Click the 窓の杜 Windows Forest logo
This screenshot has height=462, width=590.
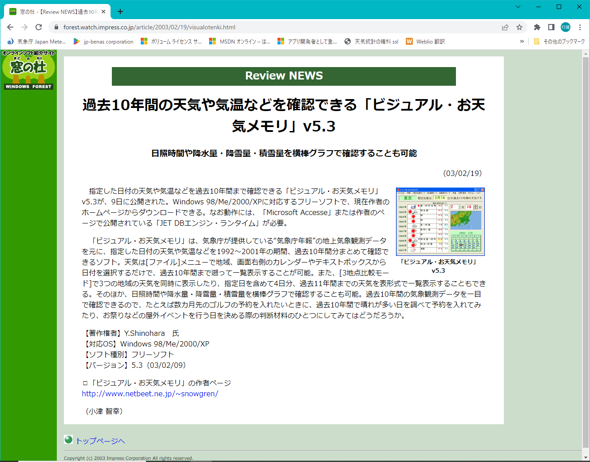(28, 70)
